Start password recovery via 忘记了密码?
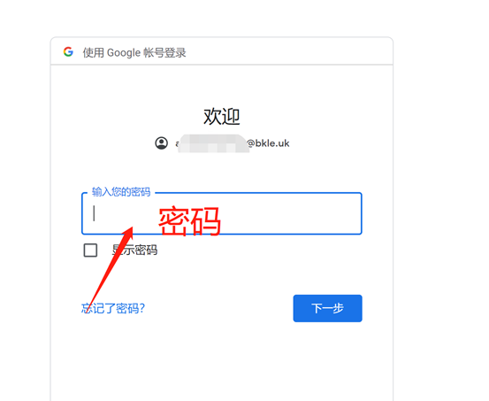The image size is (489, 401). point(113,308)
